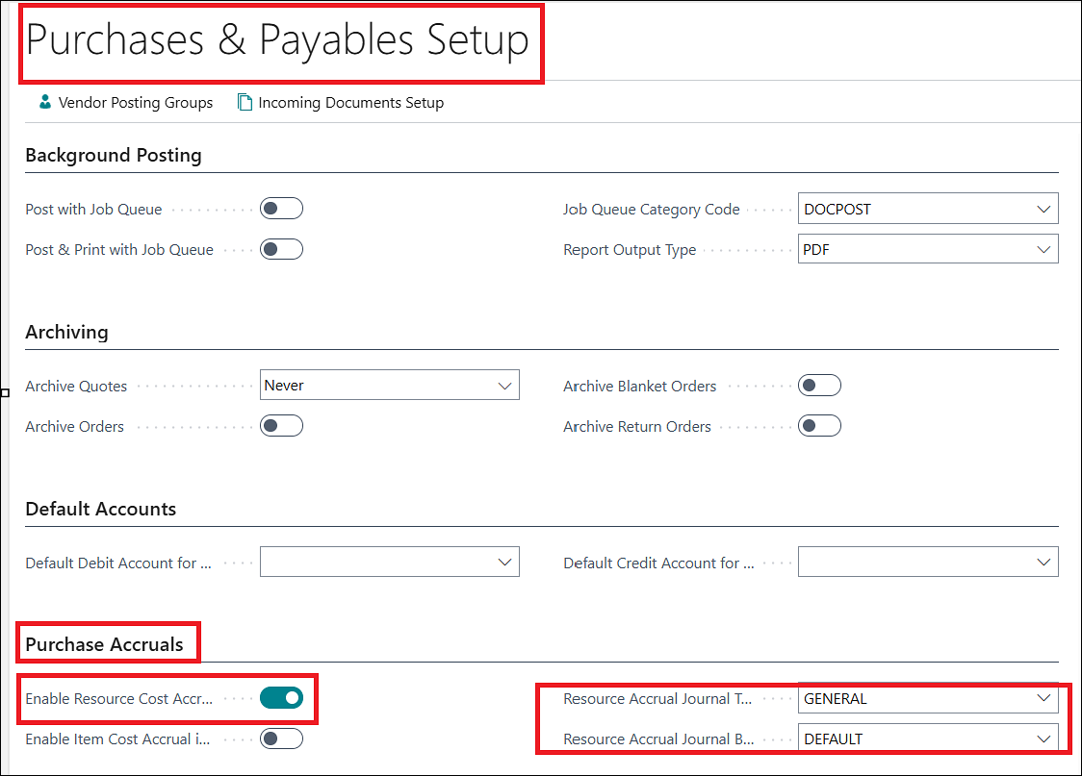Click the Post & Print with Job Queue label
Image resolution: width=1082 pixels, height=776 pixels.
(119, 250)
